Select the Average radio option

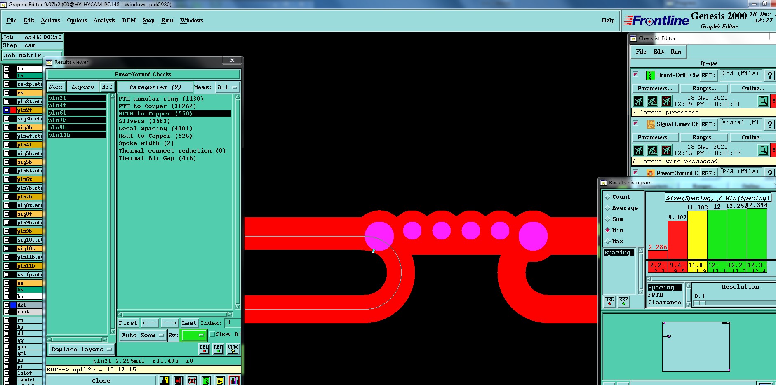[607, 208]
